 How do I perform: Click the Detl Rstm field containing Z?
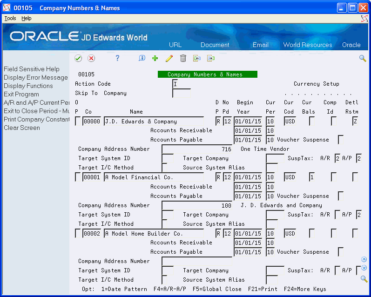tap(355, 121)
